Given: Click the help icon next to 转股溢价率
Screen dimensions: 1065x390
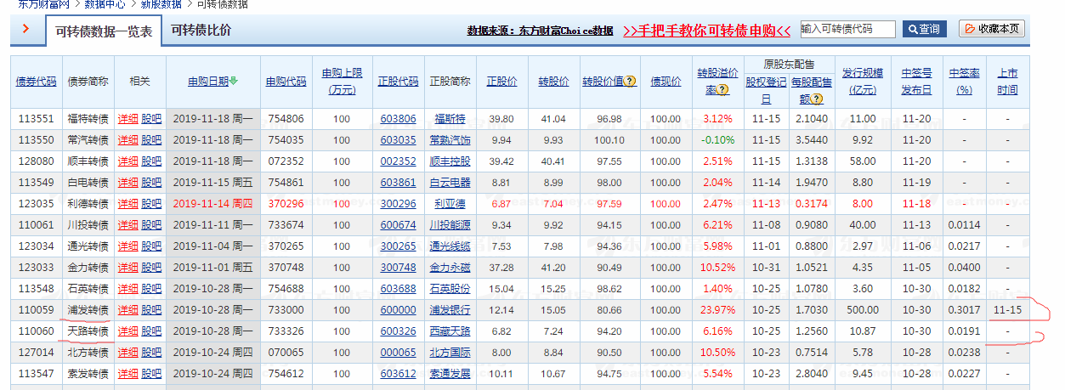Looking at the screenshot, I should coord(723,89).
